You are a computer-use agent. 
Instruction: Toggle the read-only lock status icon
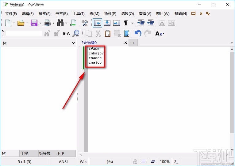pyautogui.click(x=135, y=161)
